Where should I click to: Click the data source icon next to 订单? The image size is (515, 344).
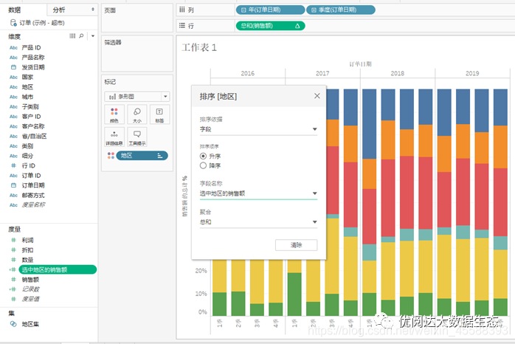pyautogui.click(x=13, y=23)
